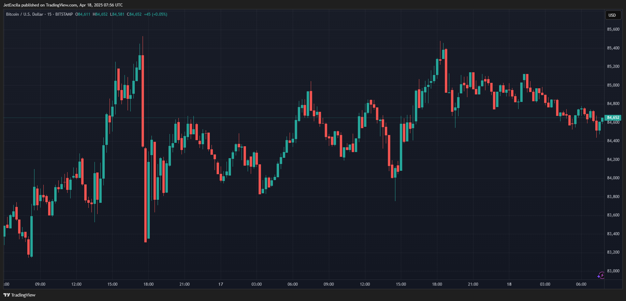The width and height of the screenshot is (626, 301).
Task: Click the first 21:00 time axis label
Action: tap(185, 284)
